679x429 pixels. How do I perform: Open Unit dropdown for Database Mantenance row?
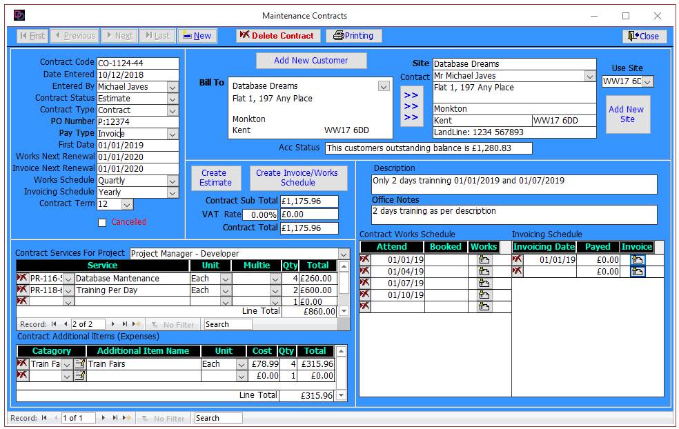(225, 279)
